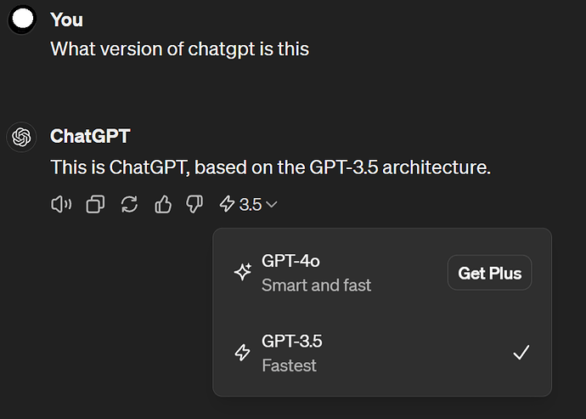Copy the ChatGPT response
586x419 pixels.
coord(95,205)
